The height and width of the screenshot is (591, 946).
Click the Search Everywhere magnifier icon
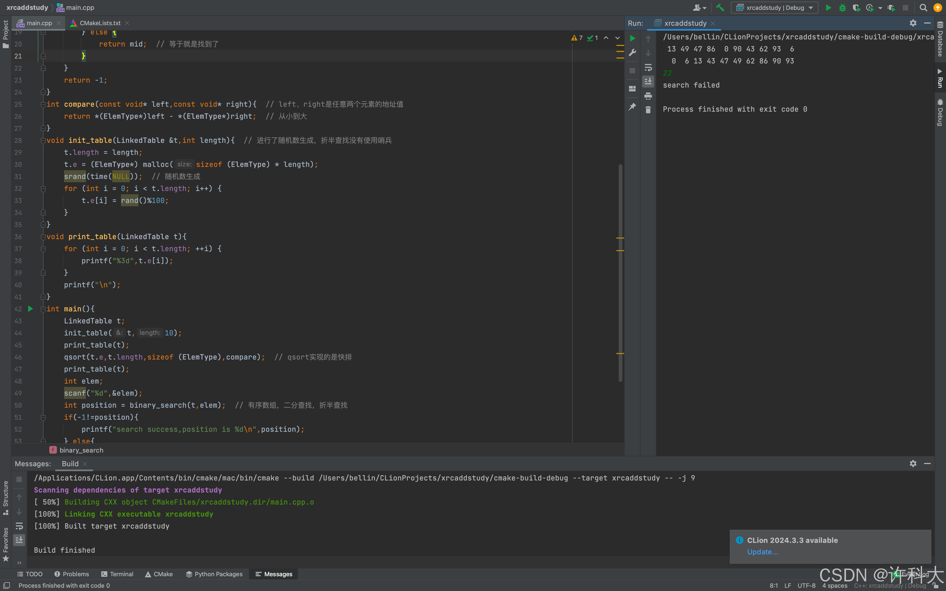[x=923, y=7]
